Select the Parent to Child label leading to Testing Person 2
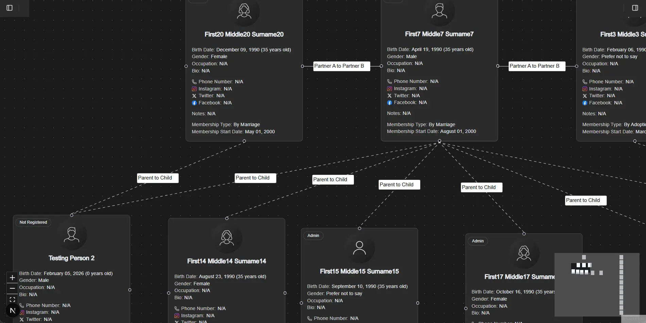The width and height of the screenshot is (646, 323). pyautogui.click(x=157, y=178)
